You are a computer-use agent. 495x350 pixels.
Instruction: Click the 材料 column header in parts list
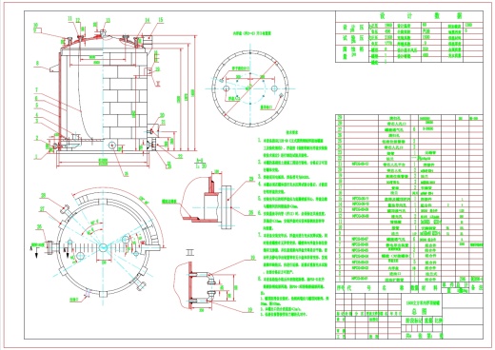click(x=430, y=288)
